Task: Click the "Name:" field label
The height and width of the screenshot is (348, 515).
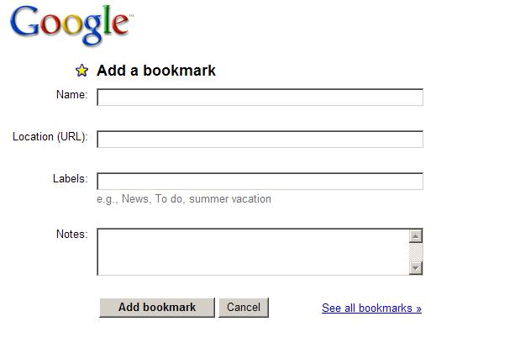Action: (x=71, y=95)
